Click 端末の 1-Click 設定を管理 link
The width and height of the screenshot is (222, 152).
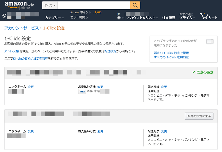[171, 53]
